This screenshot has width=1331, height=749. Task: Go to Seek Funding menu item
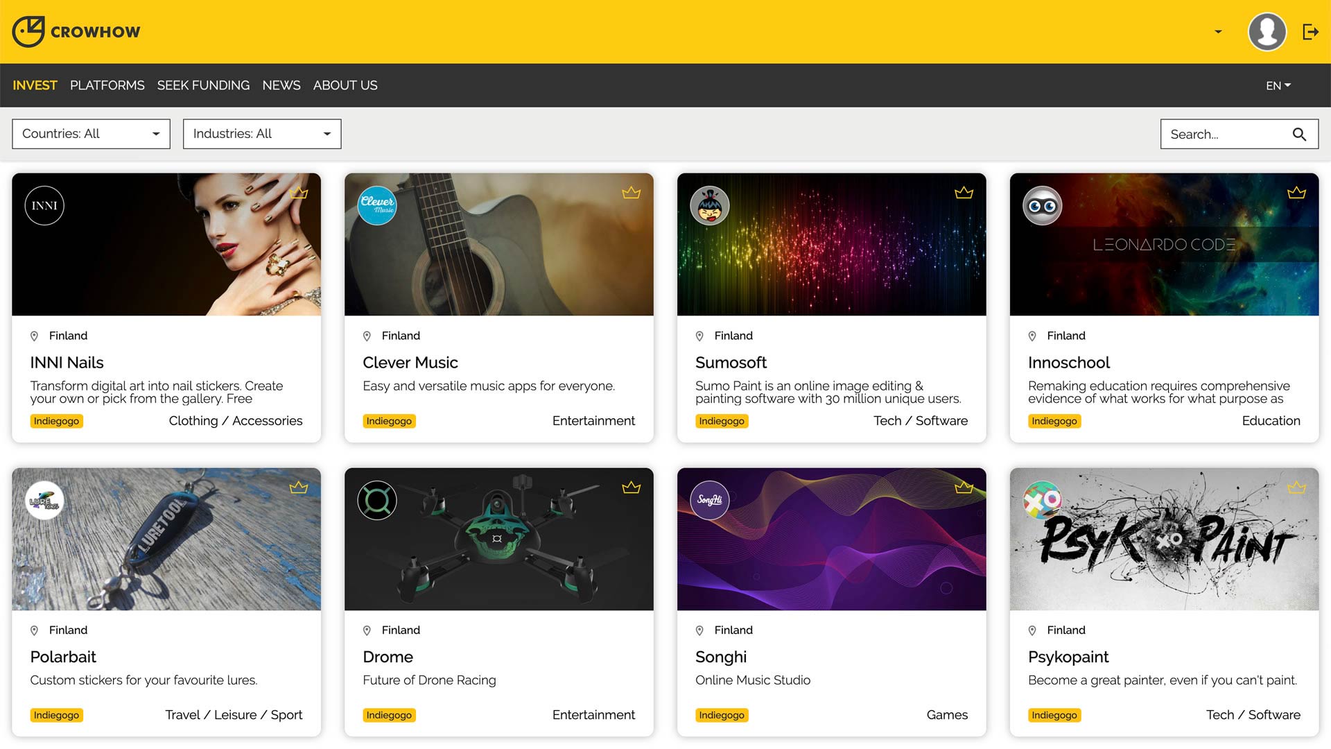203,85
